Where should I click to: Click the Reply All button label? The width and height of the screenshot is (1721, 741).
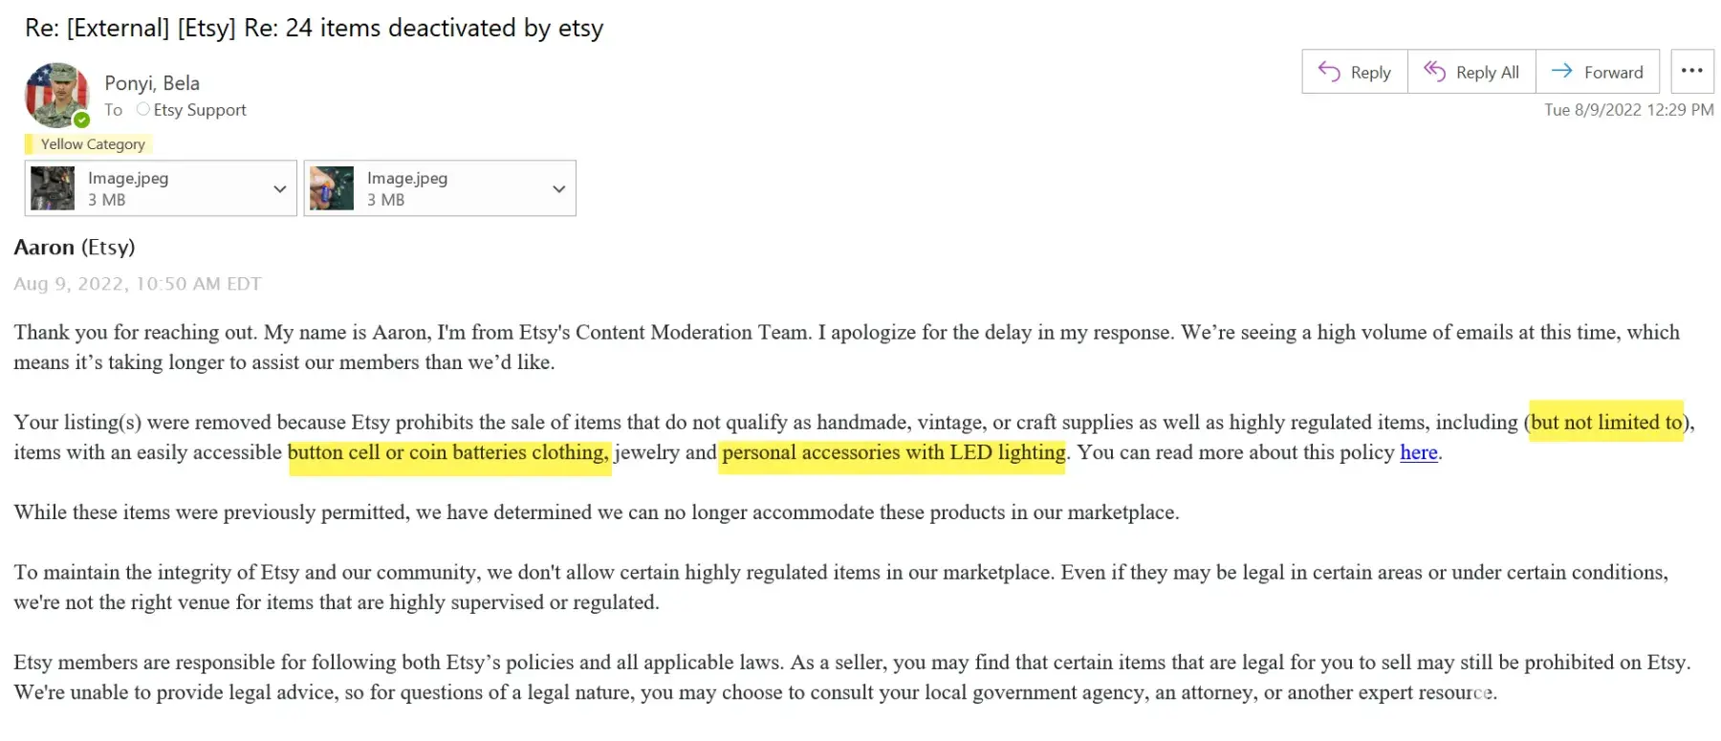coord(1487,73)
